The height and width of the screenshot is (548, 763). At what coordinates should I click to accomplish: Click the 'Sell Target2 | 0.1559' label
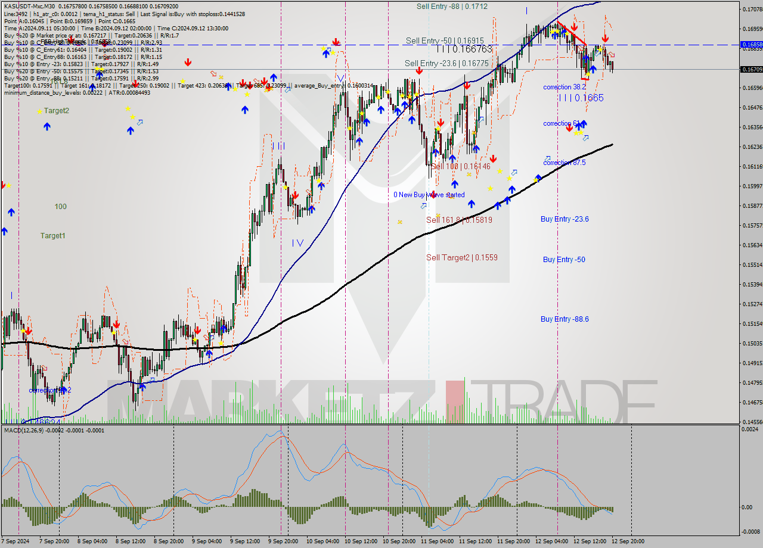tap(461, 257)
